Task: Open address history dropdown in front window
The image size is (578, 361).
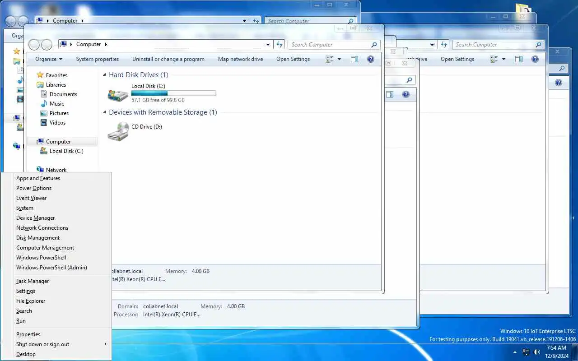Action: point(268,45)
